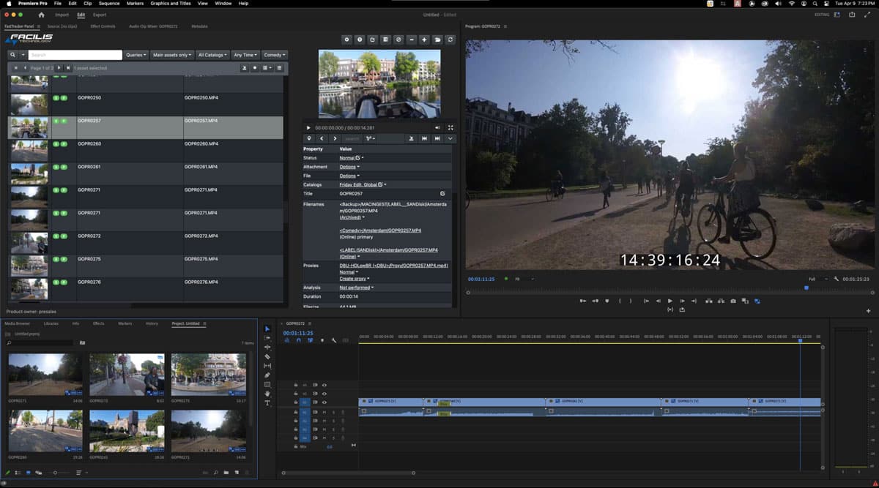This screenshot has height=488, width=879.
Task: Toggle linked selection in timeline
Action: (x=311, y=340)
